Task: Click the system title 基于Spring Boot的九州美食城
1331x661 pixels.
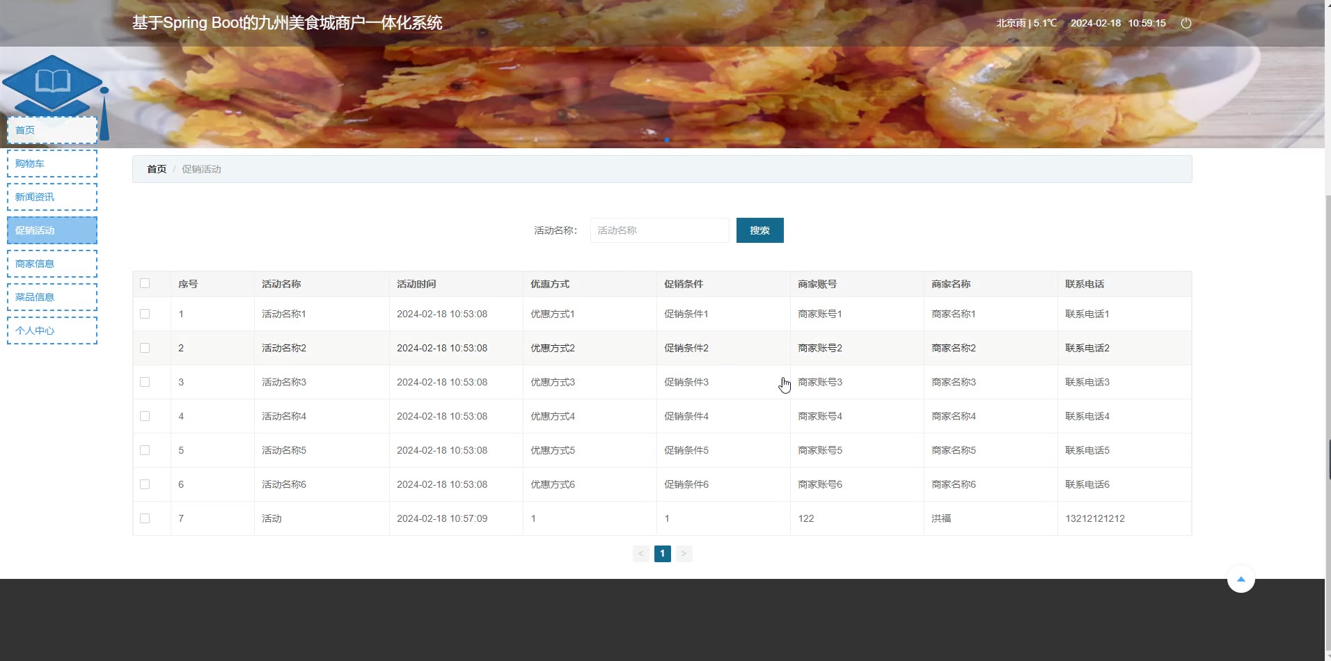Action: [288, 23]
